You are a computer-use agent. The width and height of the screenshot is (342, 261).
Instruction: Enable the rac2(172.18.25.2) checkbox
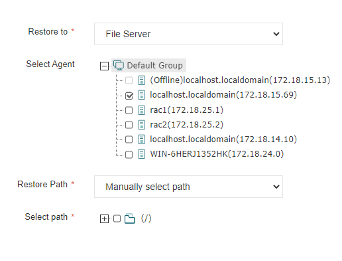pyautogui.click(x=129, y=125)
